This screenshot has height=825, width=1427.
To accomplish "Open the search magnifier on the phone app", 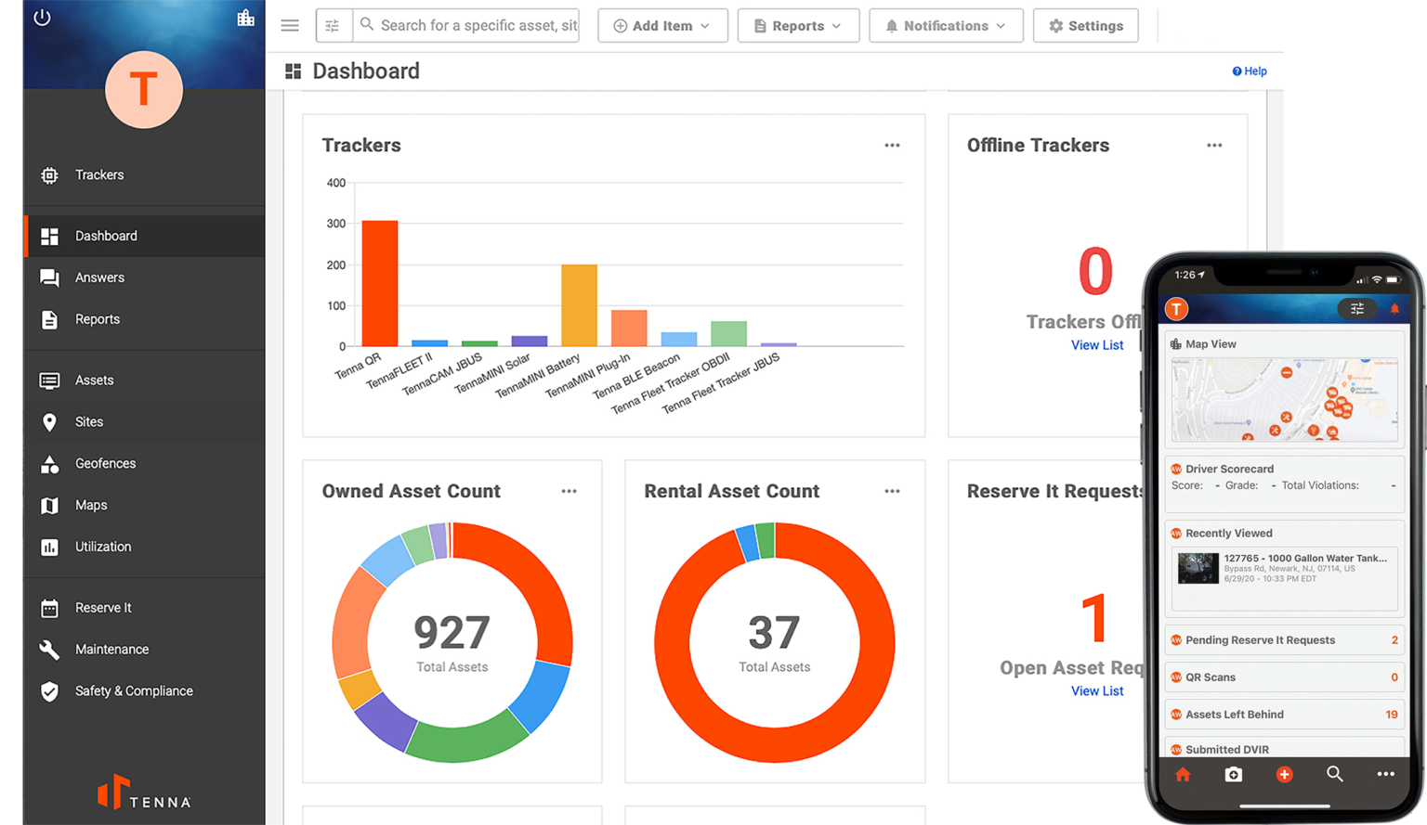I will (x=1335, y=774).
